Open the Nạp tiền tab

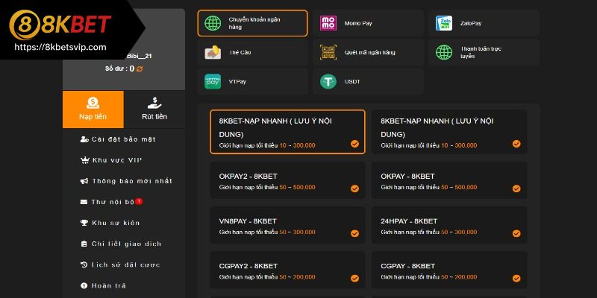point(93,110)
